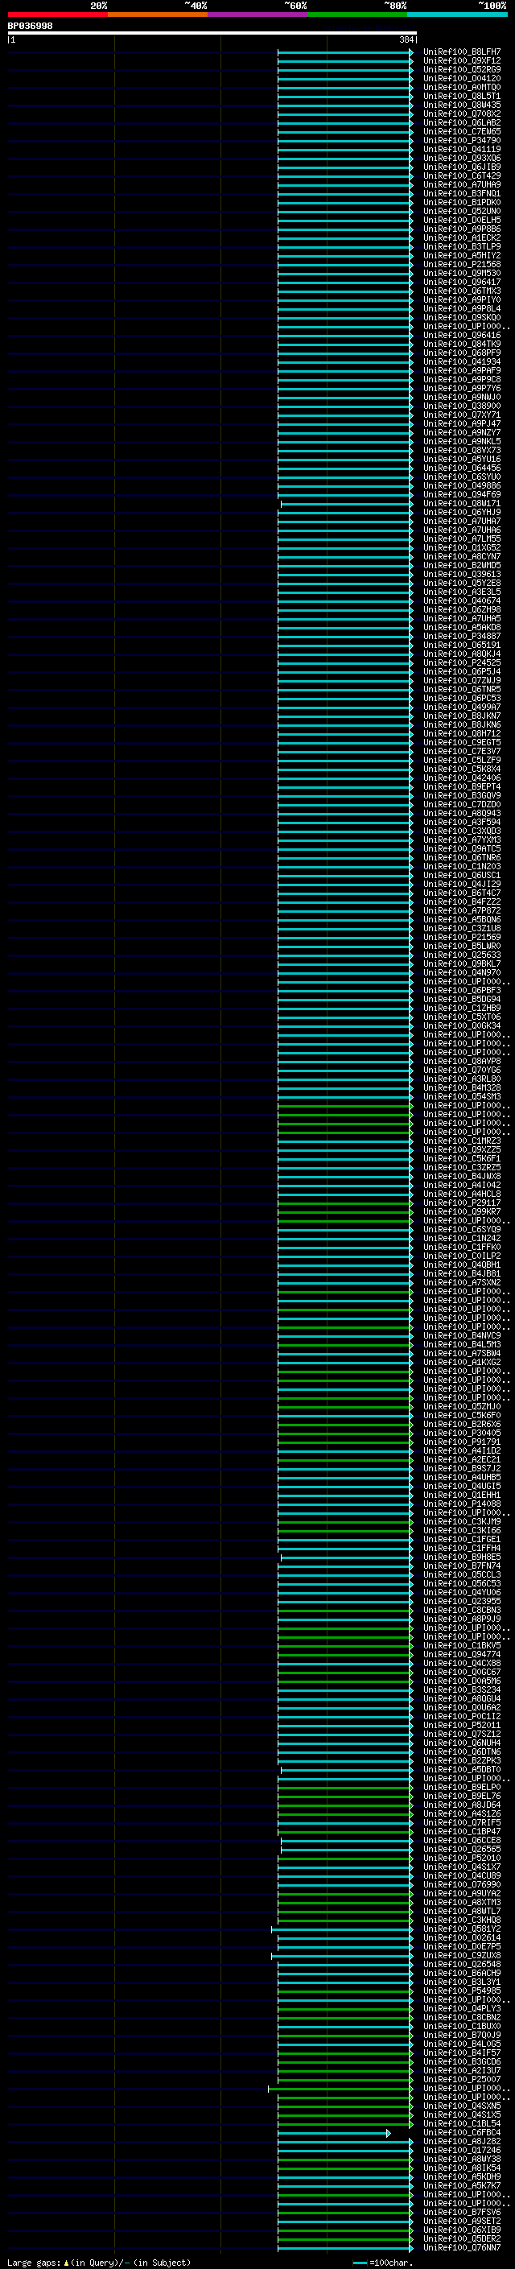Screen dimensions: 515x2269
Task: Select the UniRef100_B3FNQ1 label
Action: [461, 194]
